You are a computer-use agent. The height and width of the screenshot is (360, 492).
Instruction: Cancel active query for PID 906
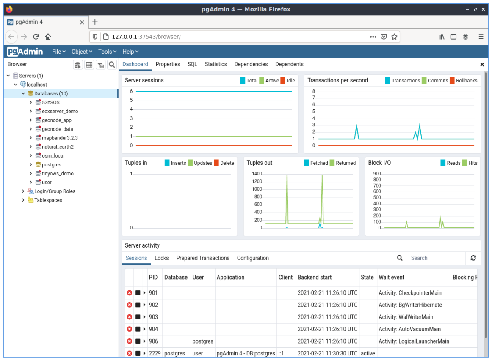(x=138, y=341)
